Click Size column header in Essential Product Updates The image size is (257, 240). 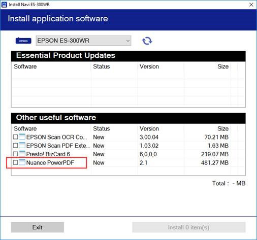pyautogui.click(x=223, y=66)
